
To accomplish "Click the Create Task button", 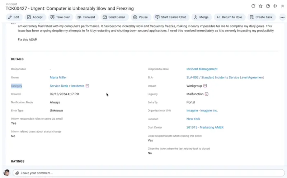I will pos(261,17).
